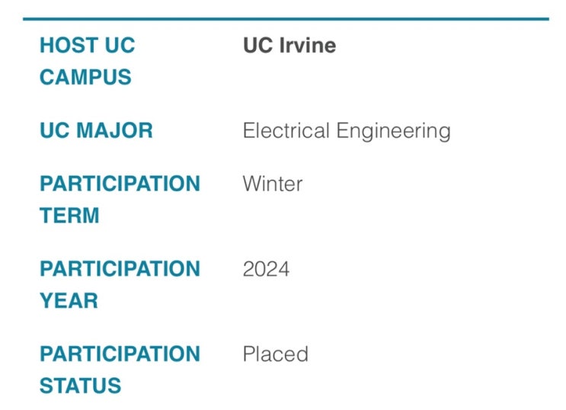Click the word "YEAR" in the label

point(69,301)
